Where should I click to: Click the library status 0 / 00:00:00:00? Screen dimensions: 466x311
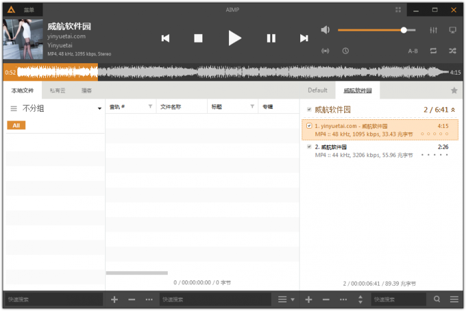202,282
